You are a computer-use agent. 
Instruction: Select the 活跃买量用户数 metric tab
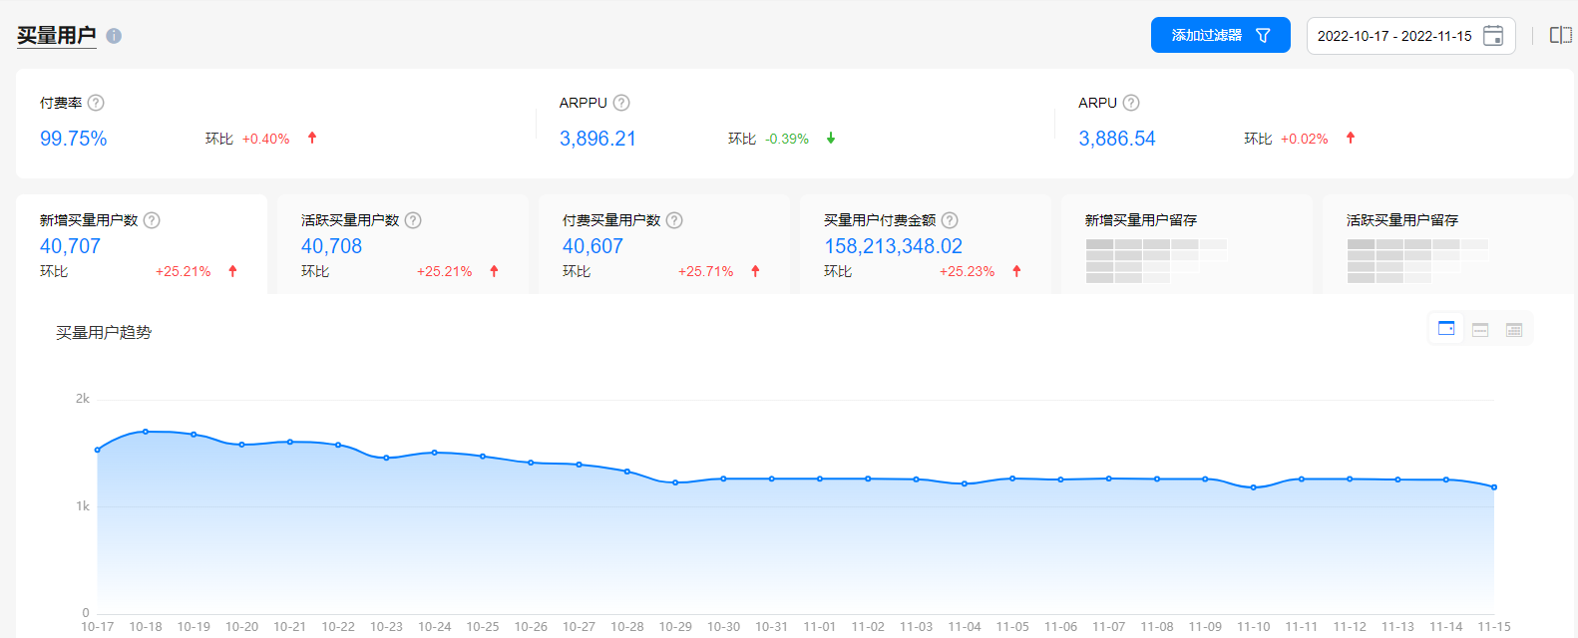tap(403, 244)
